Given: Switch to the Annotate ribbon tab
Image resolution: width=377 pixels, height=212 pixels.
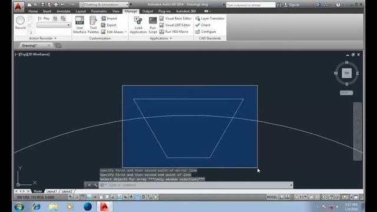Looking at the screenshot, I should [64, 11].
